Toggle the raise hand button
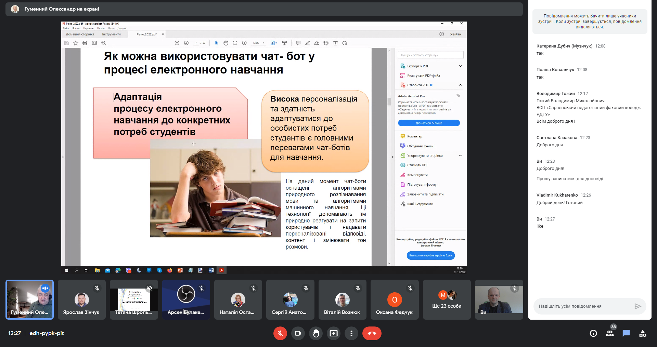Screen dimensions: 657x347 (x=316, y=333)
